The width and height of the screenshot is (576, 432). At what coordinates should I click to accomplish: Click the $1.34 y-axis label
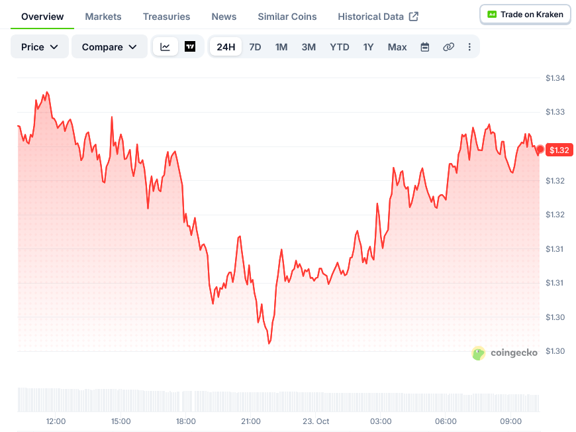[x=555, y=78]
